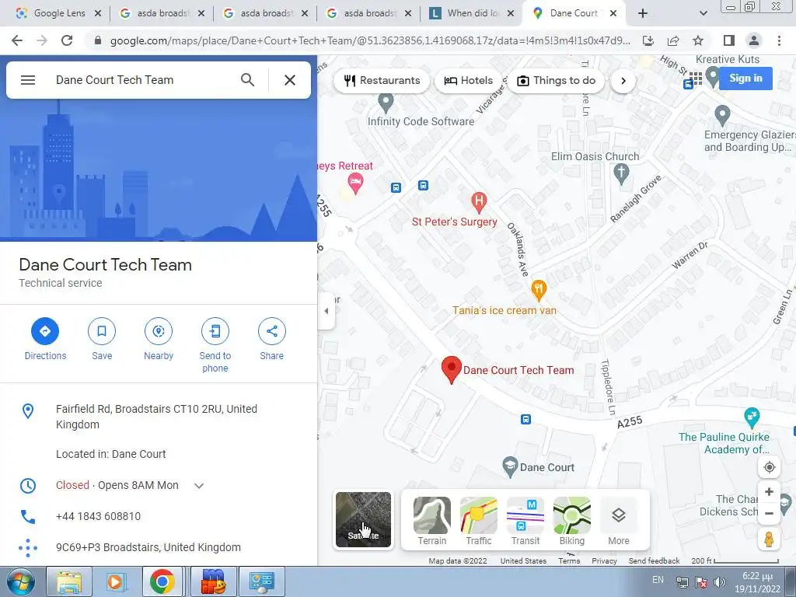This screenshot has height=597, width=796.
Task: Open the Google Maps hamburger menu
Action: coord(28,80)
